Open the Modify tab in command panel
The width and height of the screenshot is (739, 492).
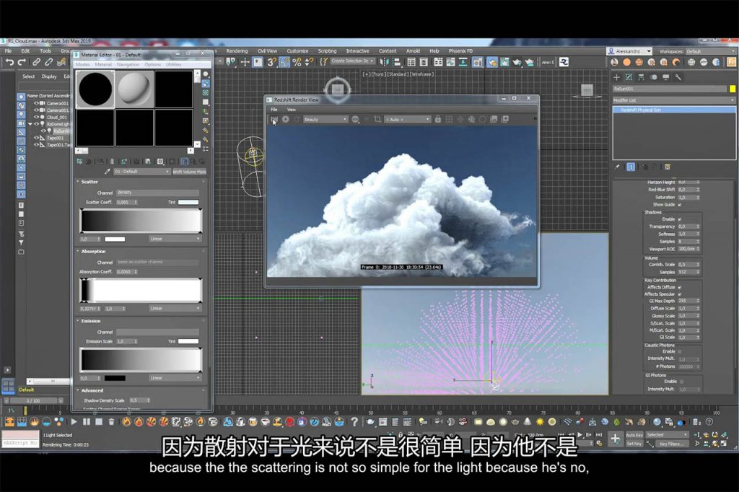(x=629, y=76)
